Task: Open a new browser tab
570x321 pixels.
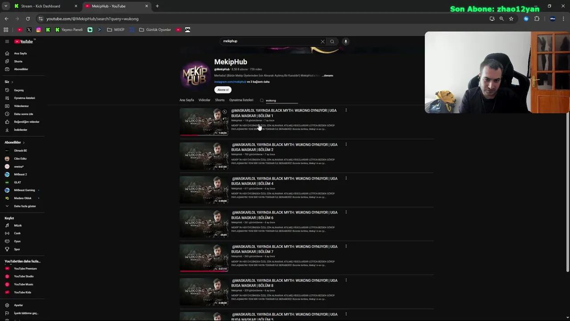Action: tap(157, 6)
